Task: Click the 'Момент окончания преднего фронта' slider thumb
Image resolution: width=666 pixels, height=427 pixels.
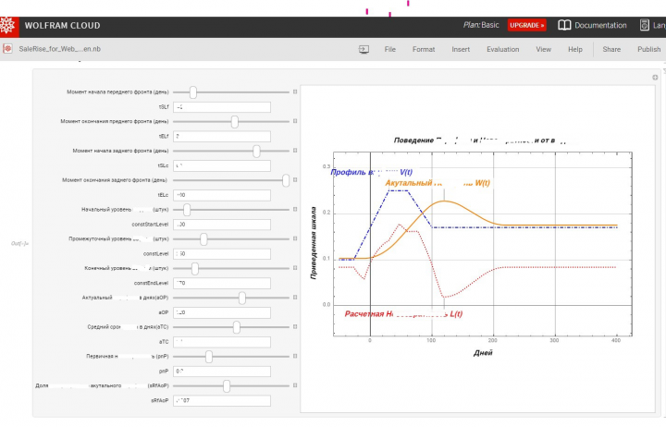Action: pyautogui.click(x=234, y=121)
